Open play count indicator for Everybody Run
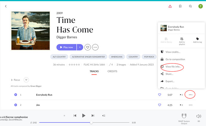The height and width of the screenshot is (126, 206). (x=181, y=95)
